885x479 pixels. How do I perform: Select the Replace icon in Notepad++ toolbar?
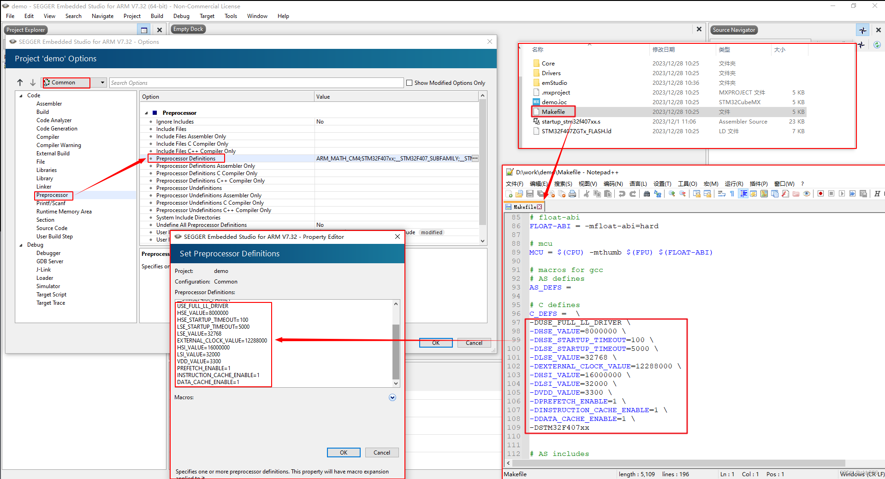point(658,194)
